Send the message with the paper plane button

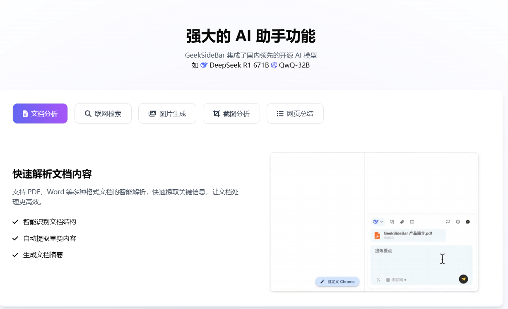pyautogui.click(x=463, y=279)
